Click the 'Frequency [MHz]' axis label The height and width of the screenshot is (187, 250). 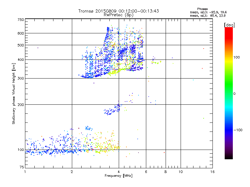click(118, 176)
